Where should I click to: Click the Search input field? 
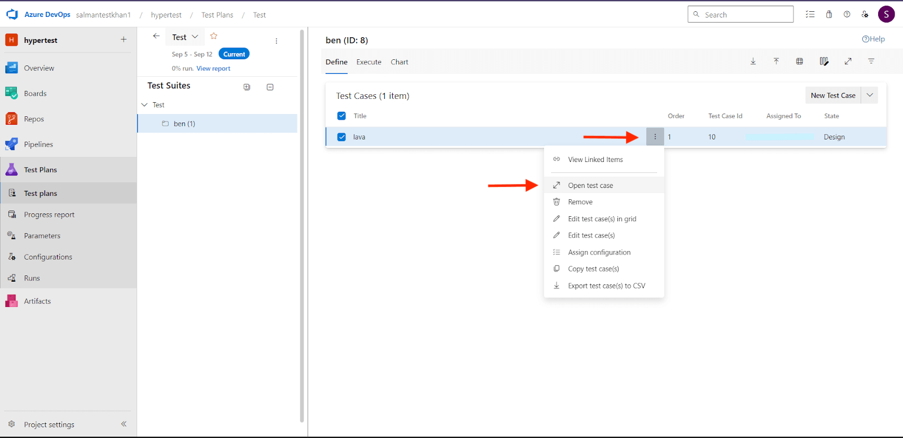point(745,15)
